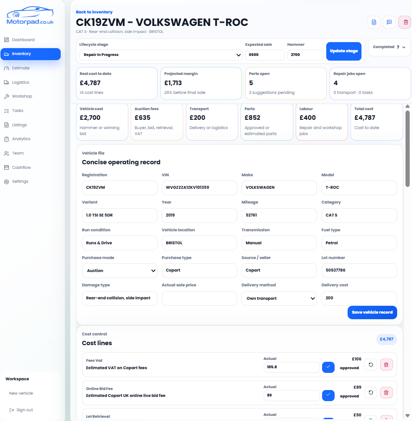Click the Cashflow icon in sidebar
This screenshot has height=421, width=412.
pos(6,167)
